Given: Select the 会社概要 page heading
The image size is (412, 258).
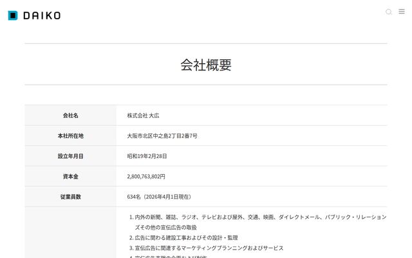Looking at the screenshot, I should [206, 64].
